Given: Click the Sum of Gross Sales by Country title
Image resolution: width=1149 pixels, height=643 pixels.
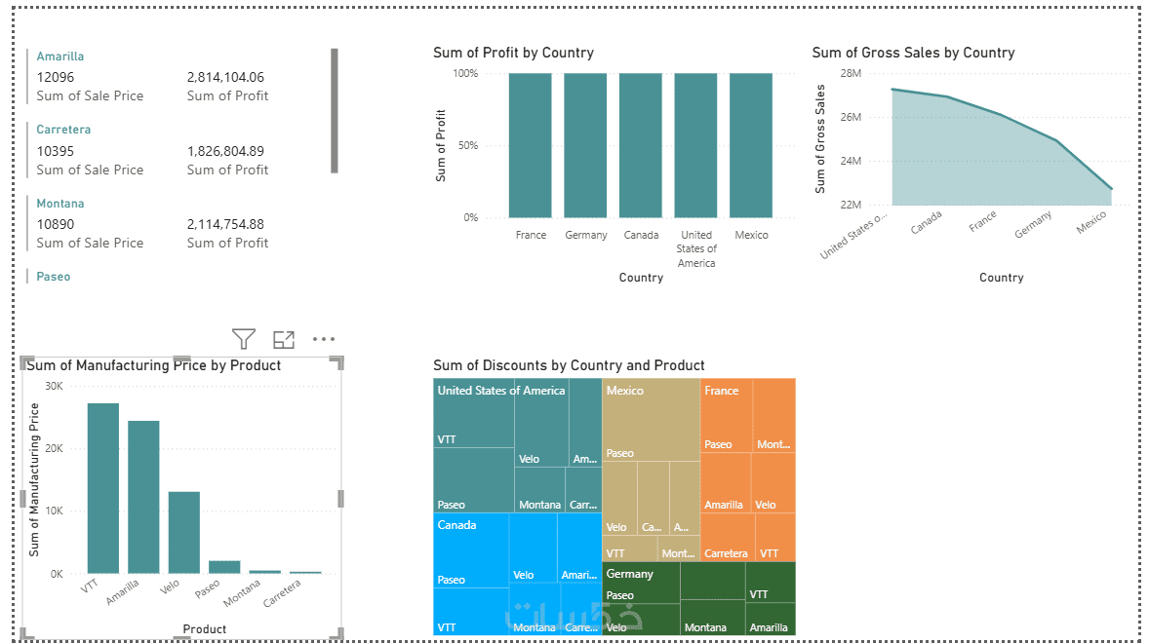Looking at the screenshot, I should [913, 53].
